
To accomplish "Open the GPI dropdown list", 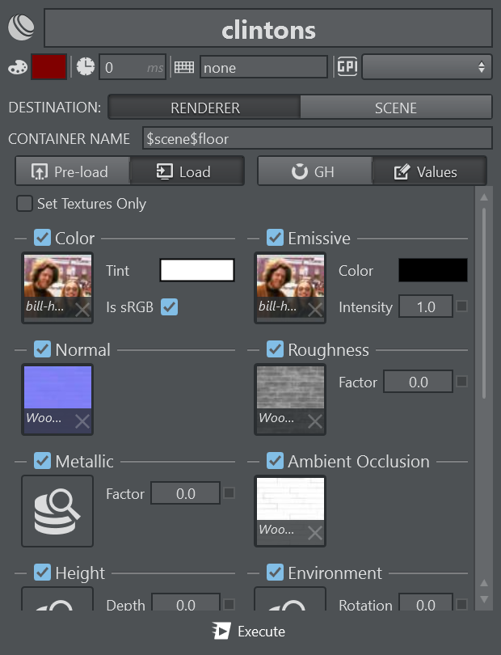I will point(427,67).
